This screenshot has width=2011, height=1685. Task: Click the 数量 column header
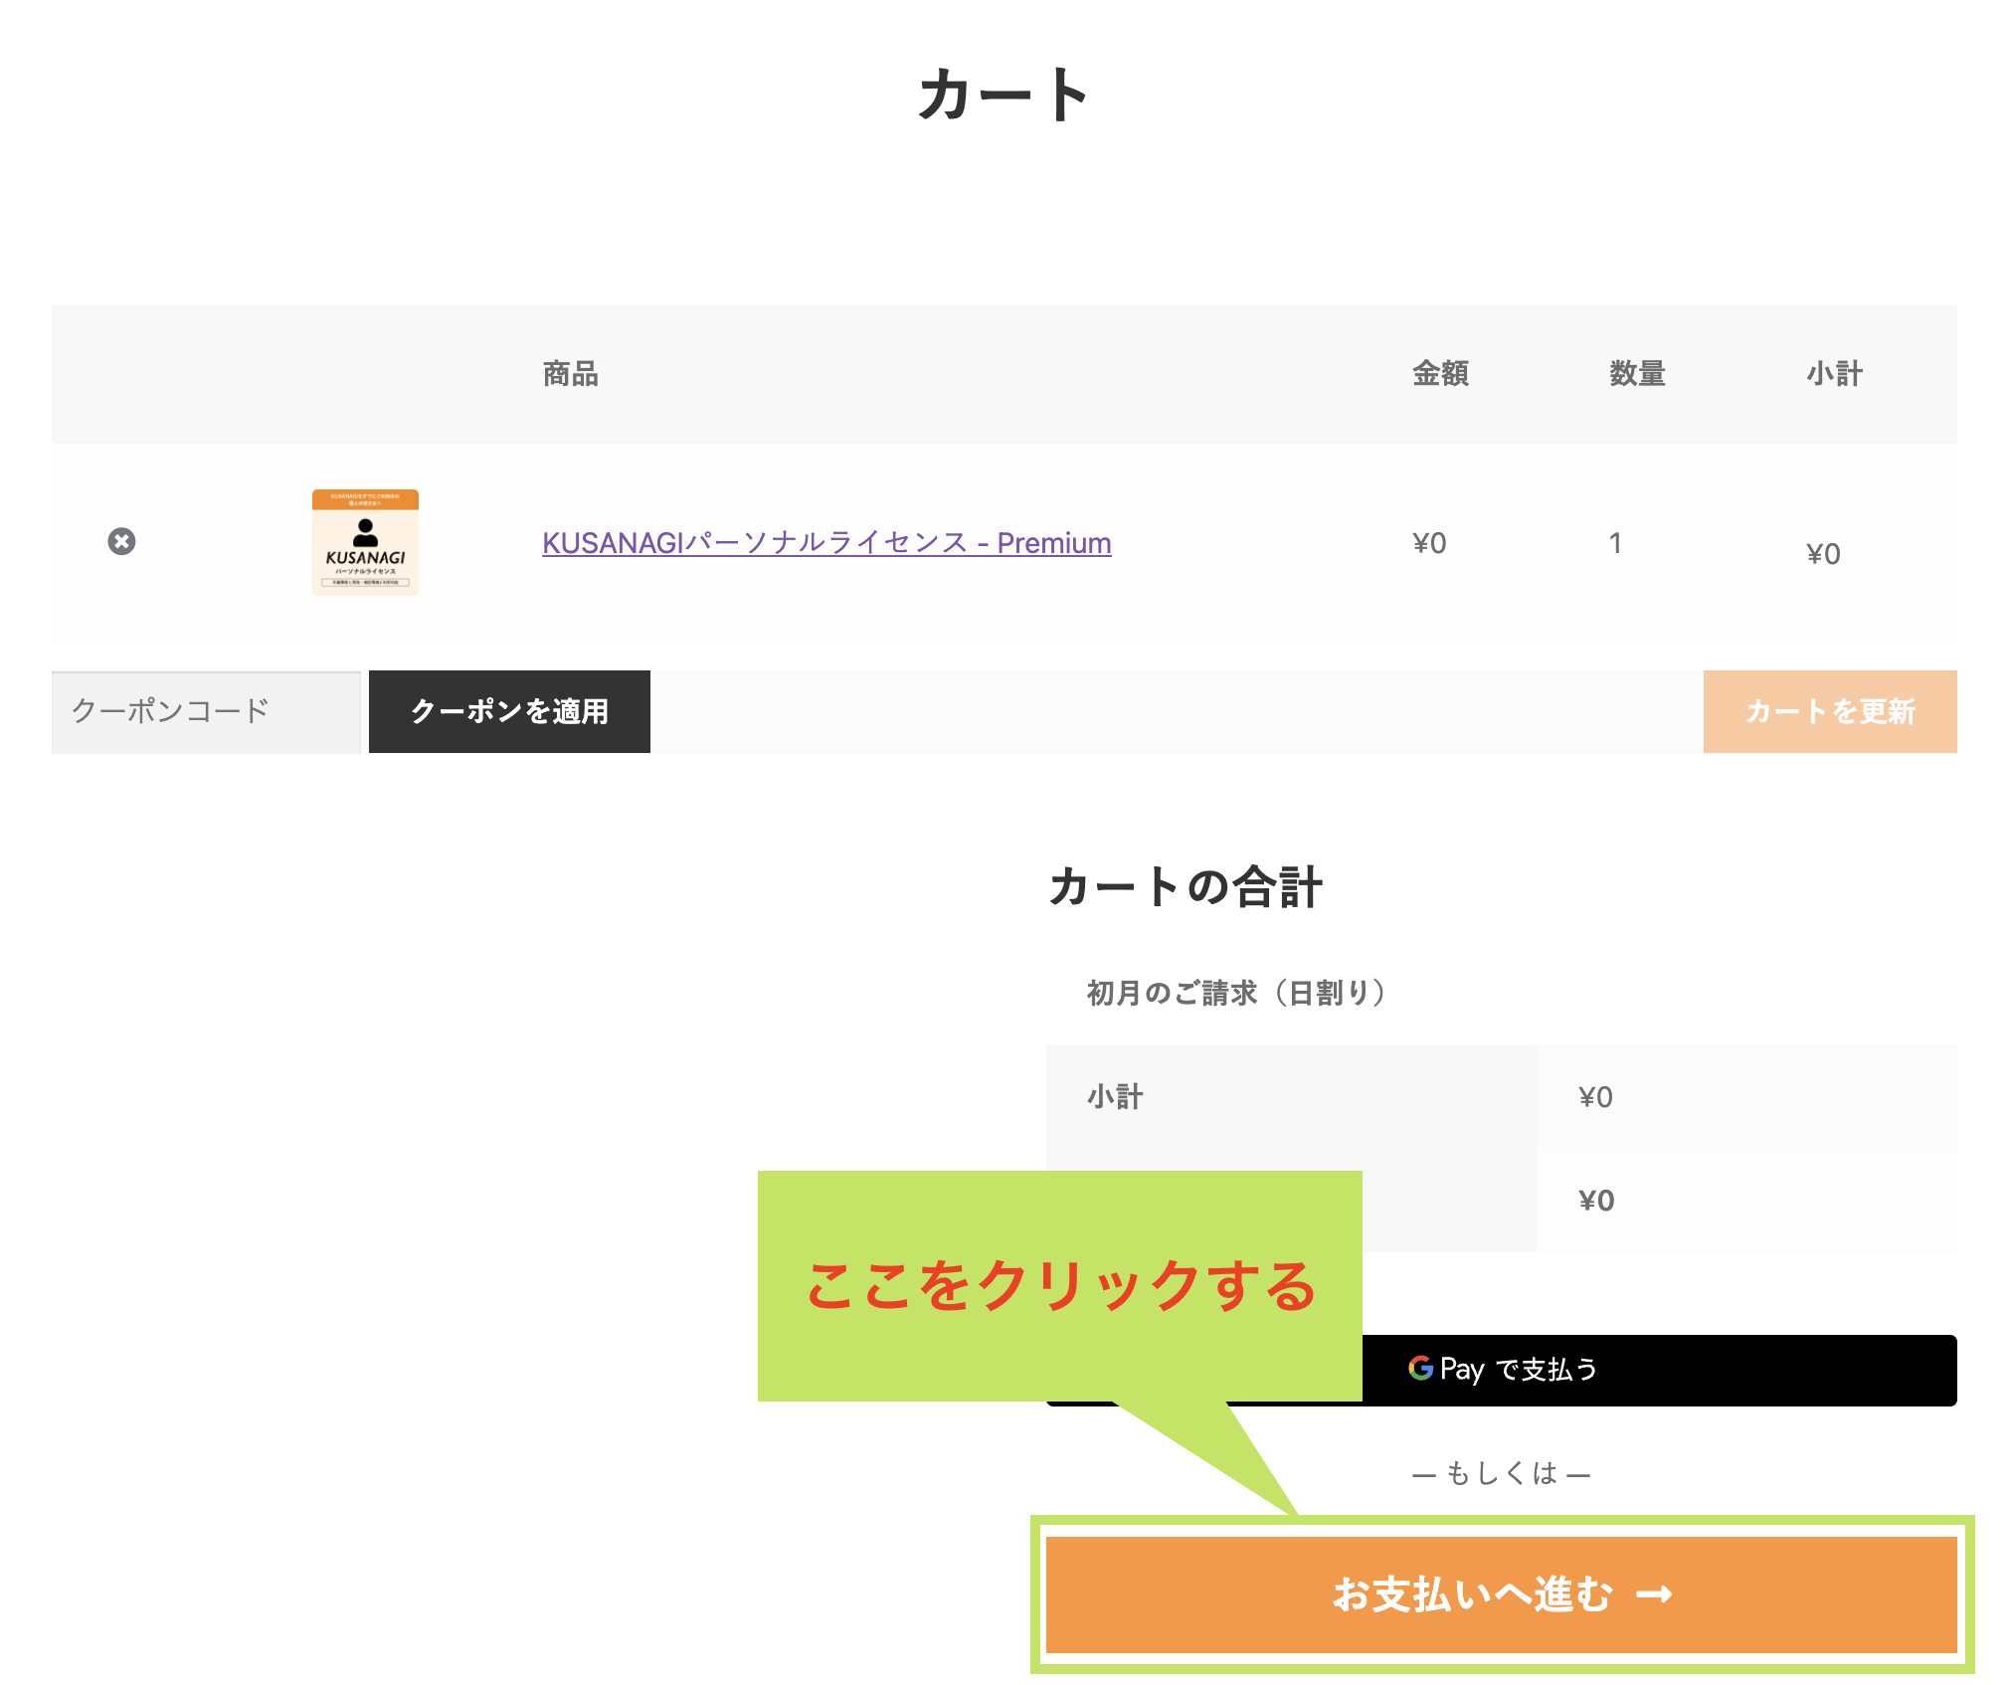pyautogui.click(x=1637, y=373)
